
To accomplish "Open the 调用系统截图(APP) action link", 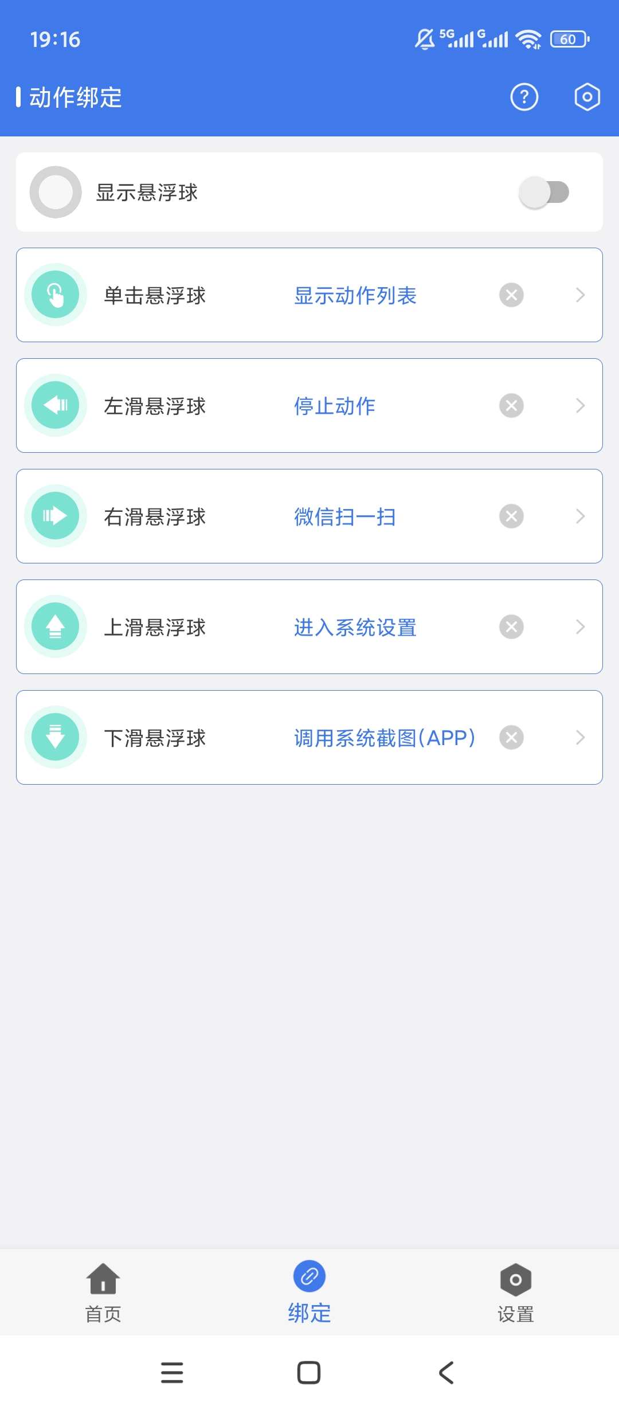I will pos(385,738).
